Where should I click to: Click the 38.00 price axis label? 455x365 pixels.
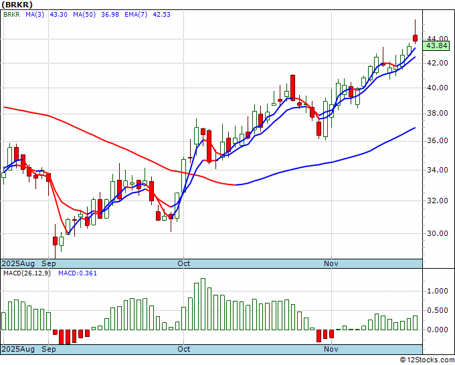(x=438, y=113)
